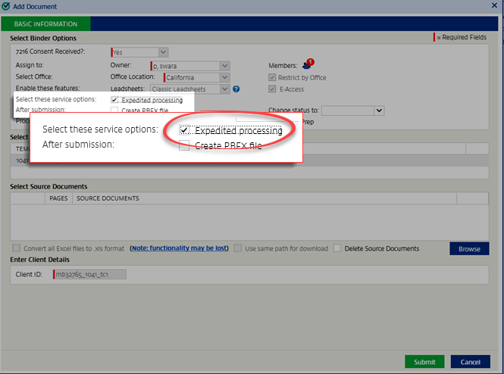Screen dimensions: 504x374
Task: Toggle the E-Access checkbox
Action: coord(273,89)
